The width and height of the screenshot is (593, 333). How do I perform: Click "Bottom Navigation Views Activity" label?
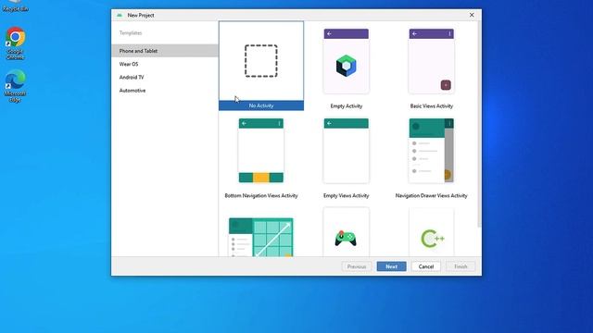[261, 195]
